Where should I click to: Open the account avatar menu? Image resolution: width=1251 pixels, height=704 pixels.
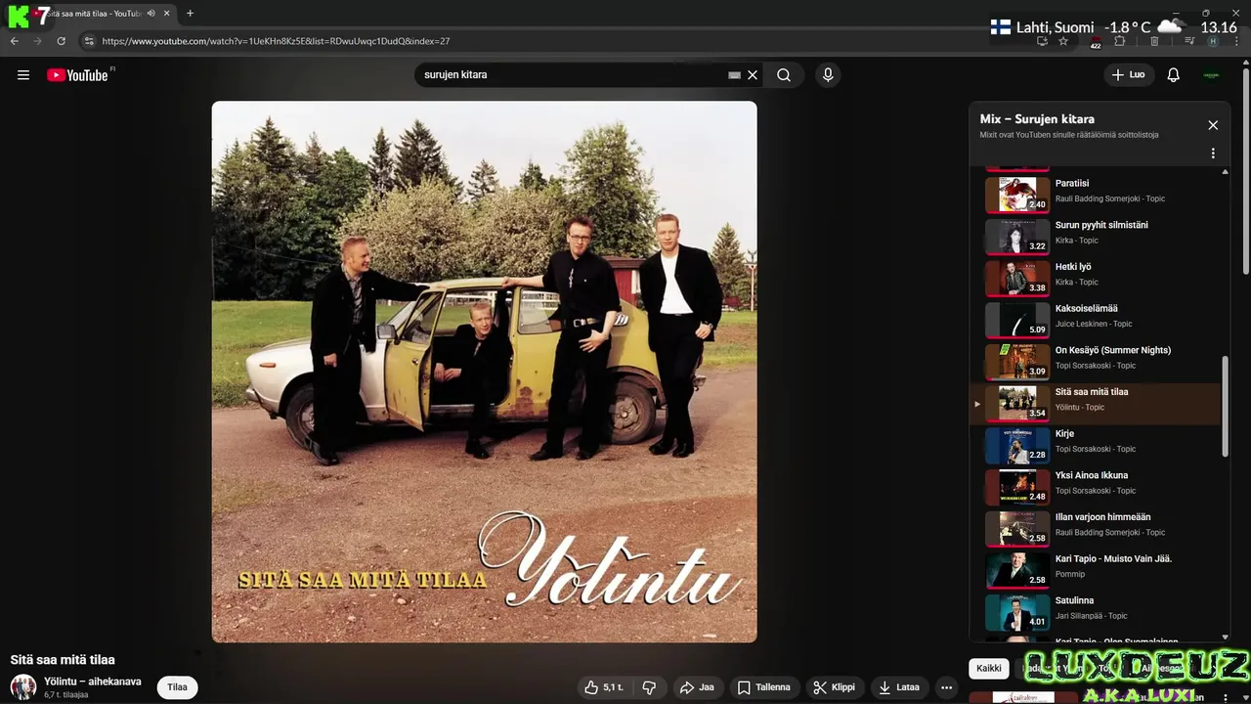[x=1212, y=75]
